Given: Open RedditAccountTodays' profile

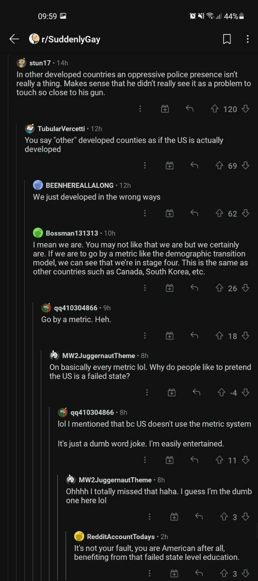Looking at the screenshot, I should [x=121, y=536].
